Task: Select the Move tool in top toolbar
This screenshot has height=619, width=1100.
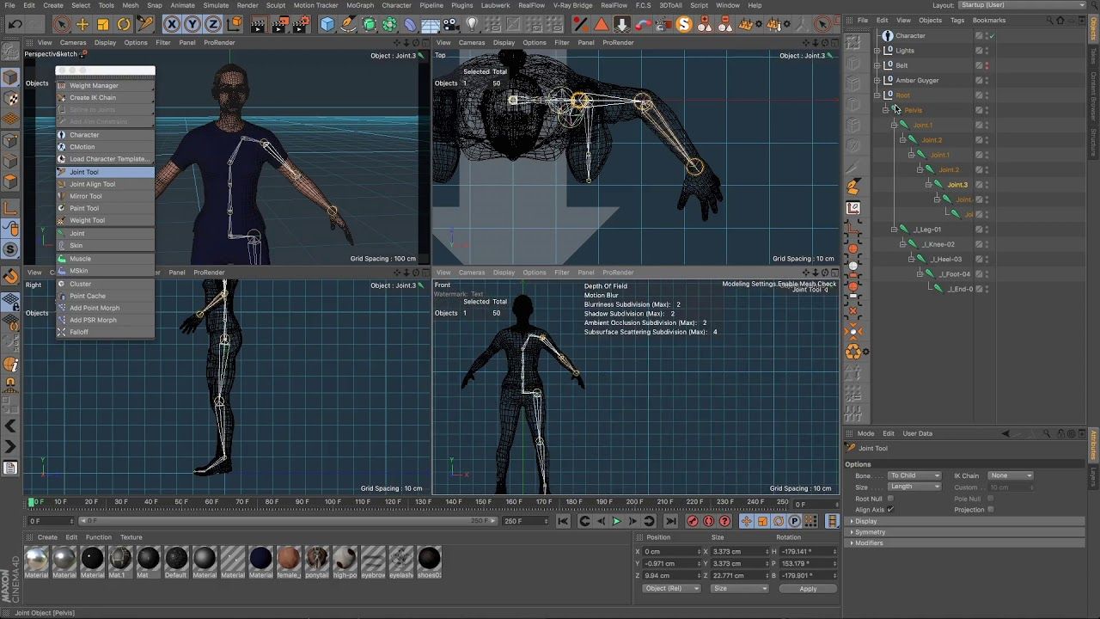Action: [x=82, y=25]
